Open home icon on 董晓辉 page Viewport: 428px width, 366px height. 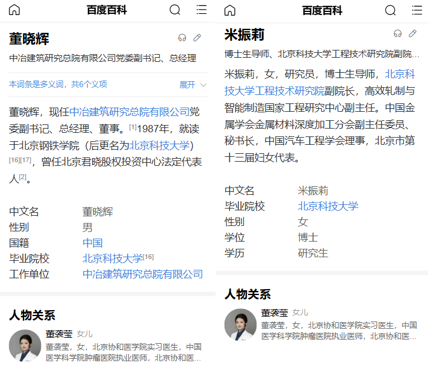coord(14,10)
